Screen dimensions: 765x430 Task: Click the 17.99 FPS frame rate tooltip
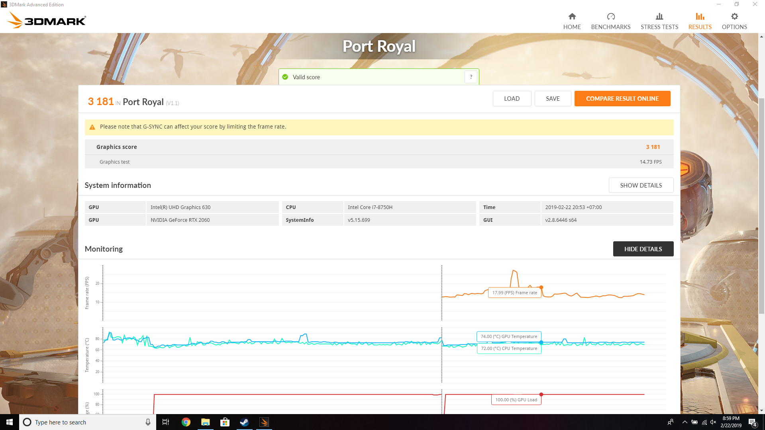click(514, 293)
